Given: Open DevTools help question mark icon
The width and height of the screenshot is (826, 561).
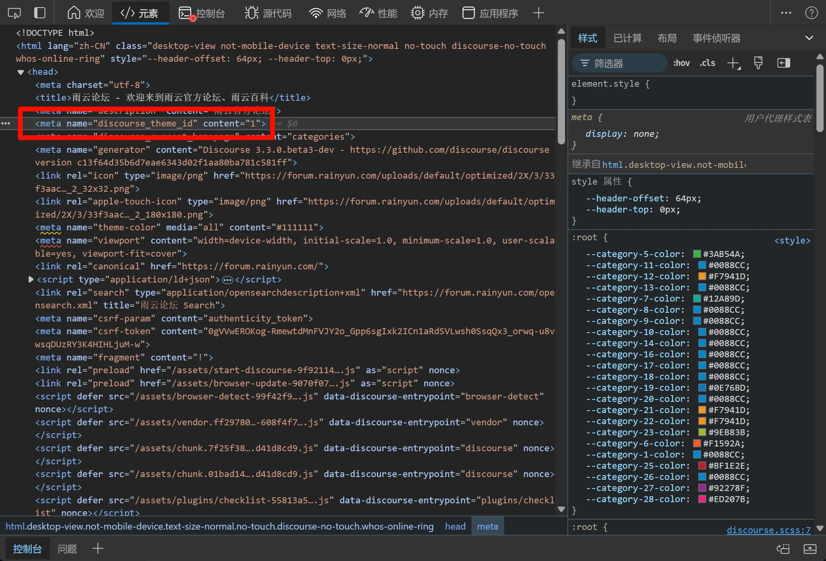Looking at the screenshot, I should click(811, 13).
